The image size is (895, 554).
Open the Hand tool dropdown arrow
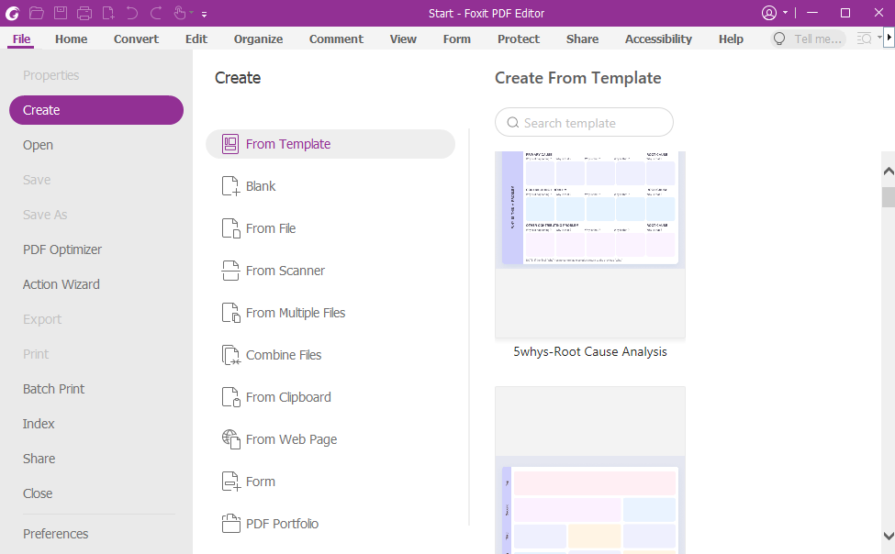[192, 13]
